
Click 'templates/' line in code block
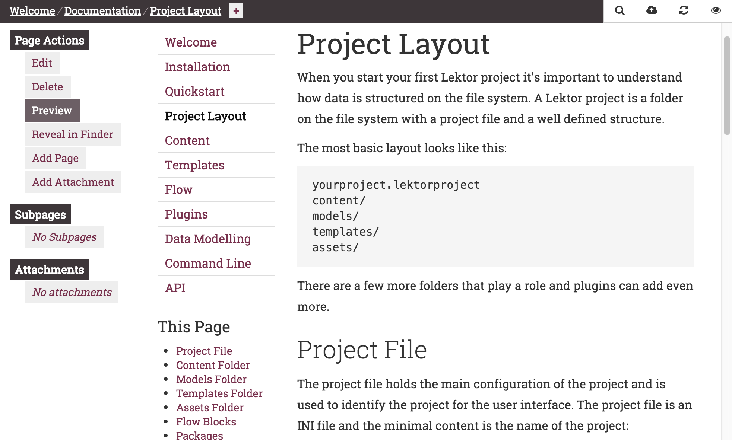pos(346,232)
